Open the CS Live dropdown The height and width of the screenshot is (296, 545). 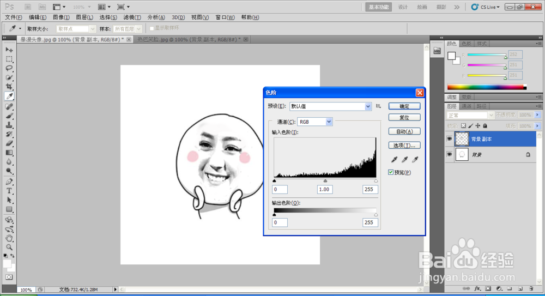(486, 7)
